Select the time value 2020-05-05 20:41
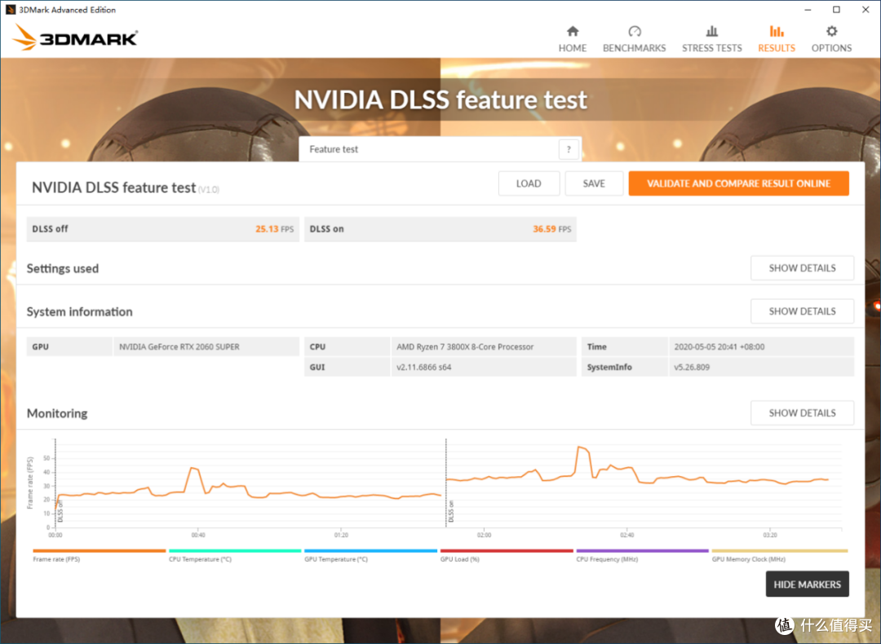881x644 pixels. point(719,347)
